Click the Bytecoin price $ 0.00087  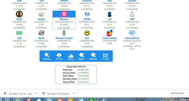pos(64,24)
